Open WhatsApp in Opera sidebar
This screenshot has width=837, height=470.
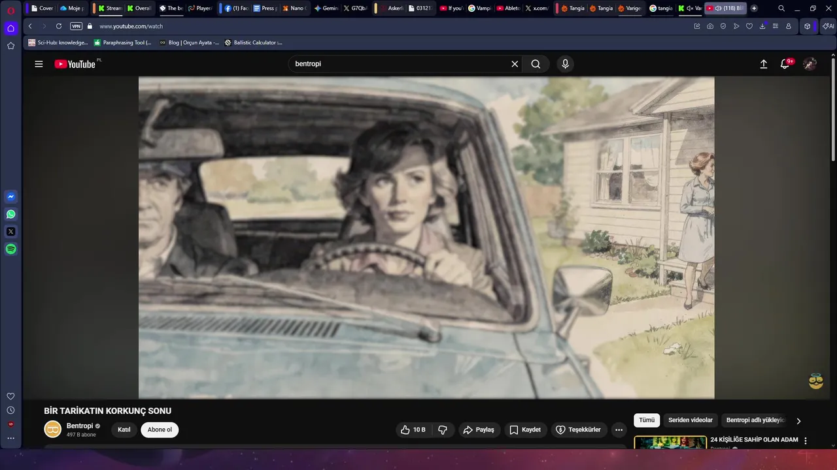click(x=10, y=214)
